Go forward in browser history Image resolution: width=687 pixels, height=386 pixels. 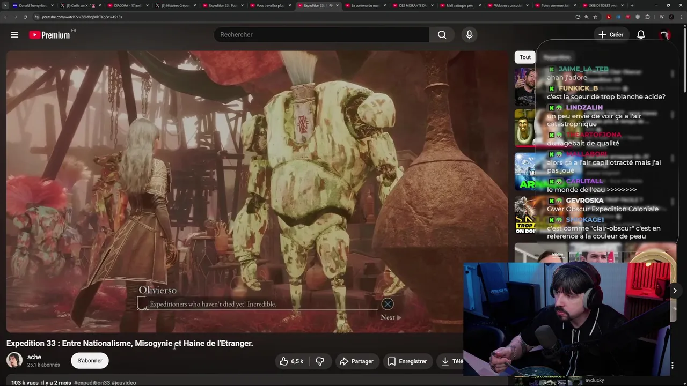click(16, 17)
